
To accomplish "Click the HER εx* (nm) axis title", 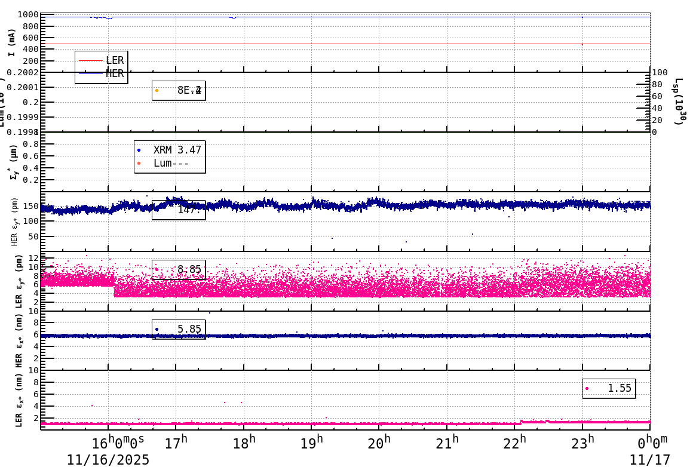I will coord(19,340).
